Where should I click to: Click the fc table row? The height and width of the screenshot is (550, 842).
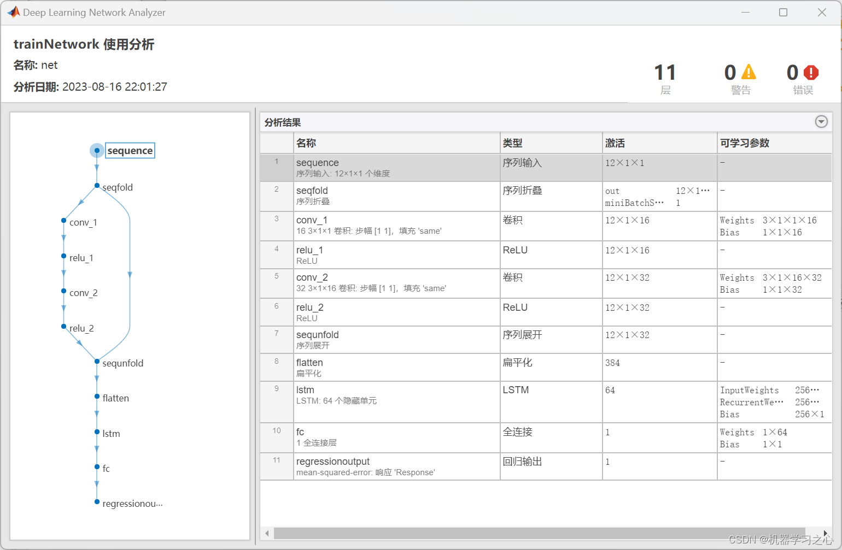[x=546, y=438]
